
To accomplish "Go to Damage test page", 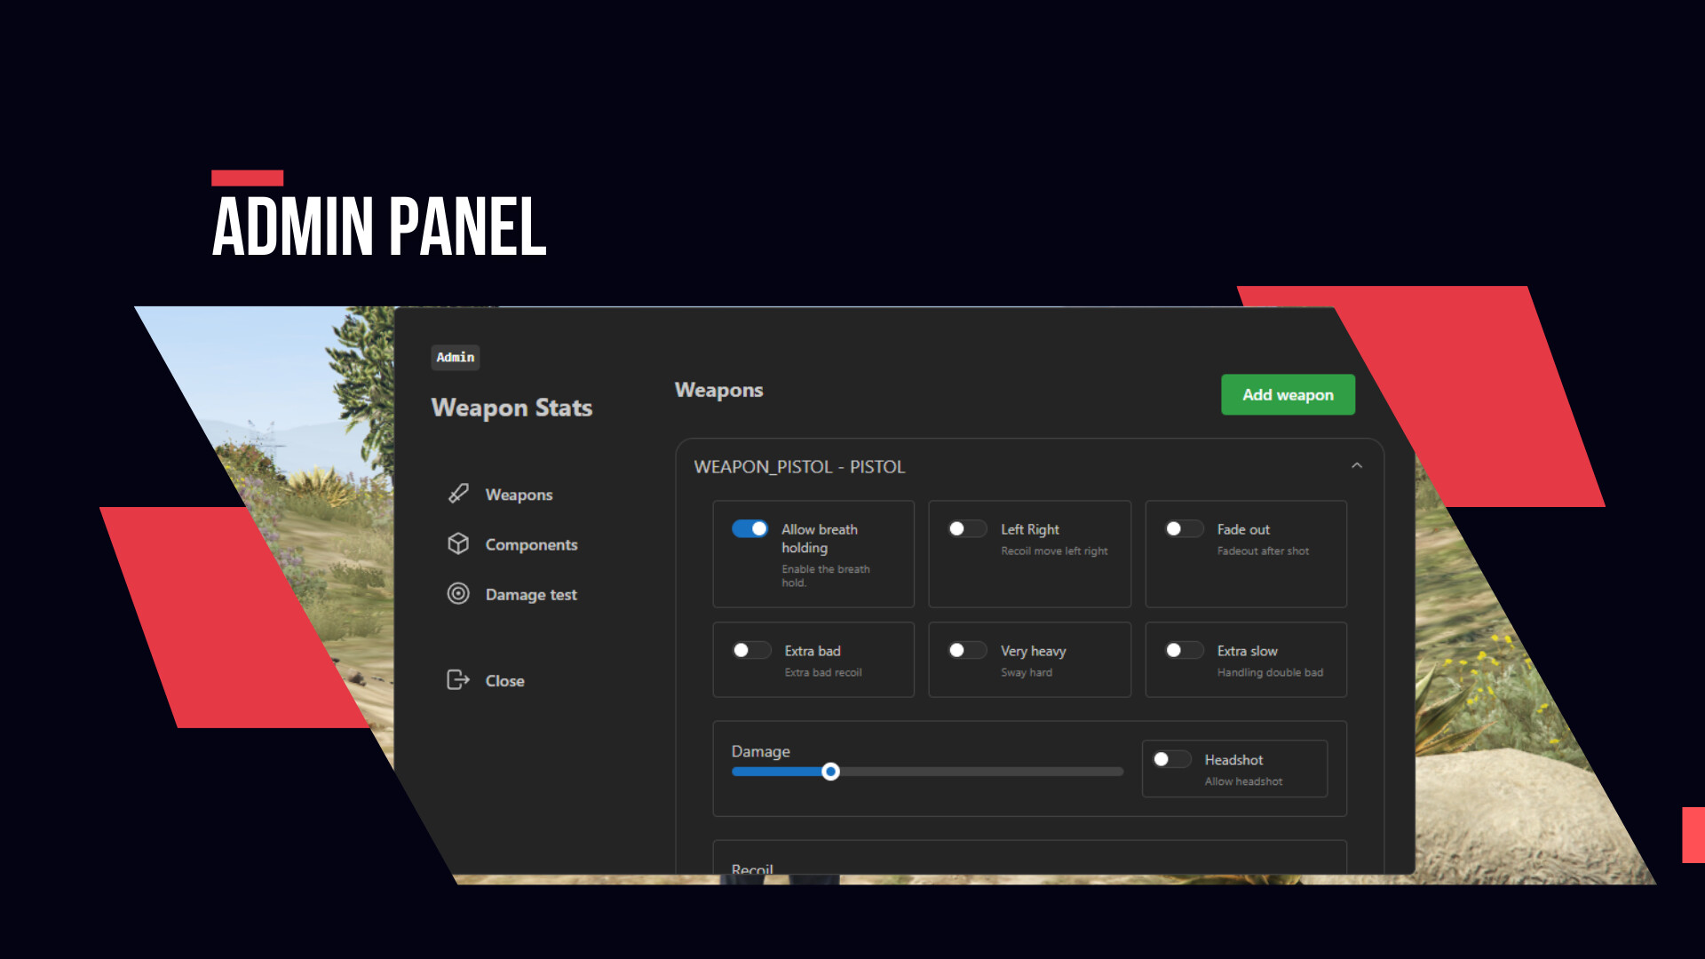I will click(531, 595).
